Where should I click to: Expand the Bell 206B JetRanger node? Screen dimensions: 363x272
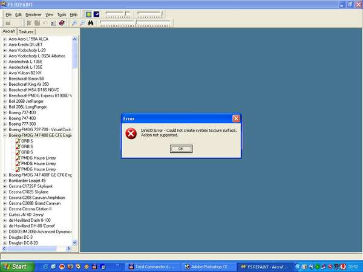click(x=5, y=102)
